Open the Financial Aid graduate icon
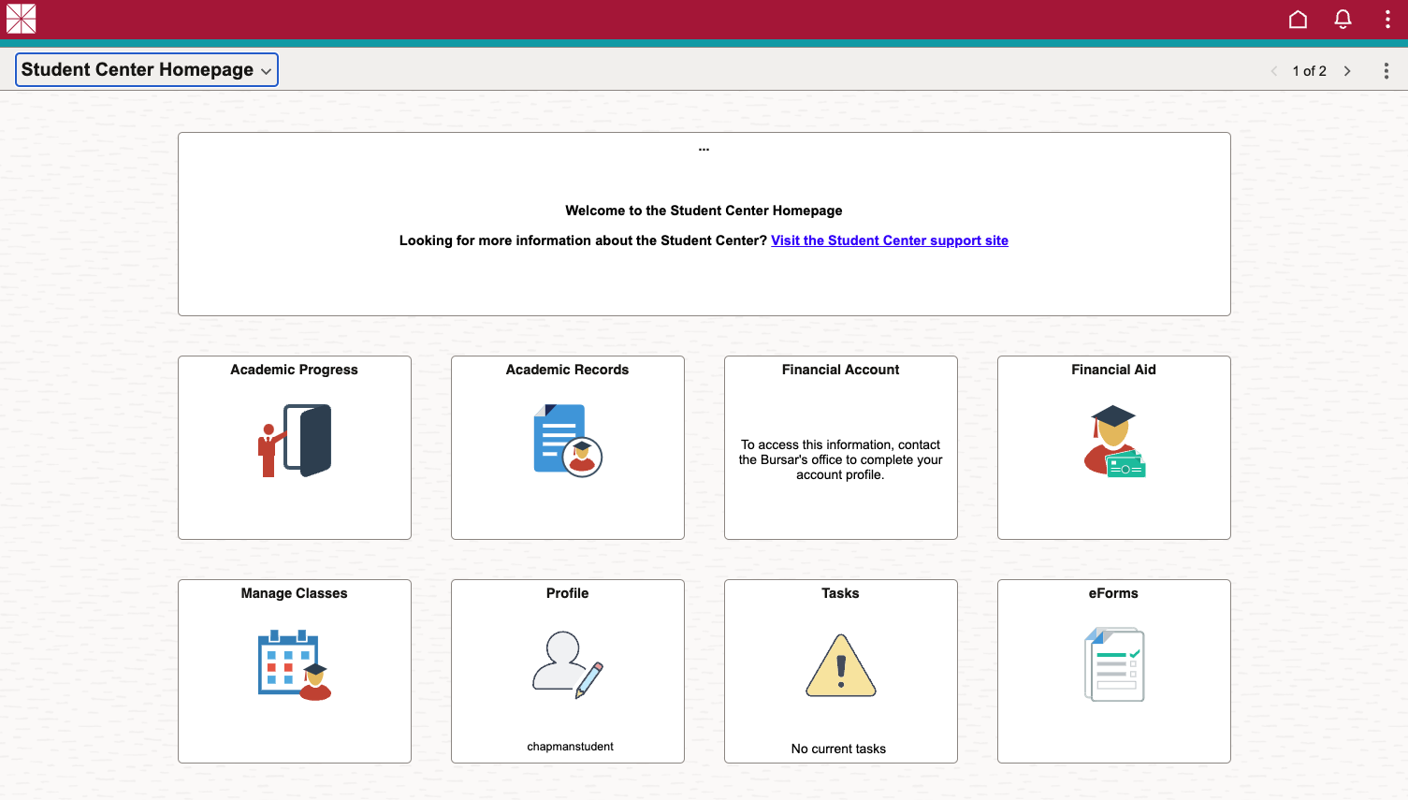Screen dimensions: 1408x800 coord(1114,441)
